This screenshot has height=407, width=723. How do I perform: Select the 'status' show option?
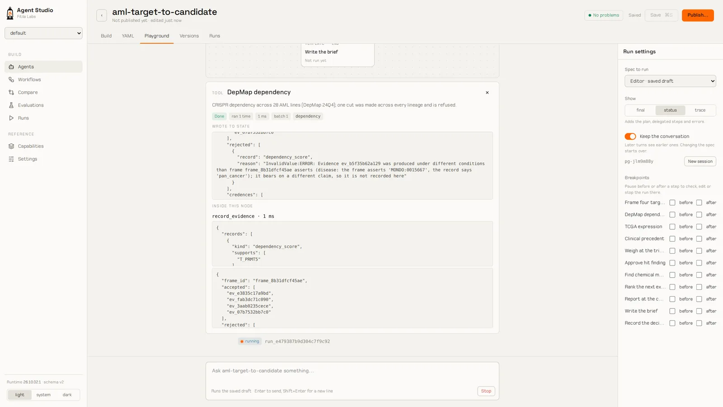coord(670,110)
